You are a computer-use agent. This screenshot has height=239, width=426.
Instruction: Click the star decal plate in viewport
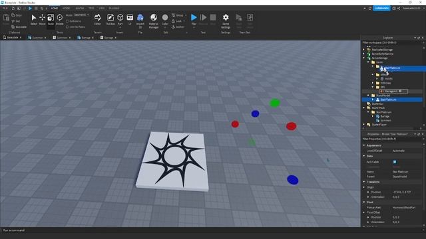point(173,161)
